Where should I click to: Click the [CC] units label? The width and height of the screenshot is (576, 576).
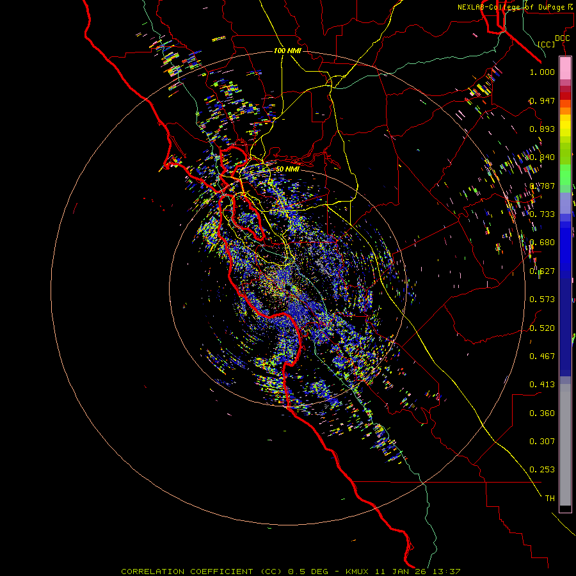[x=547, y=44]
